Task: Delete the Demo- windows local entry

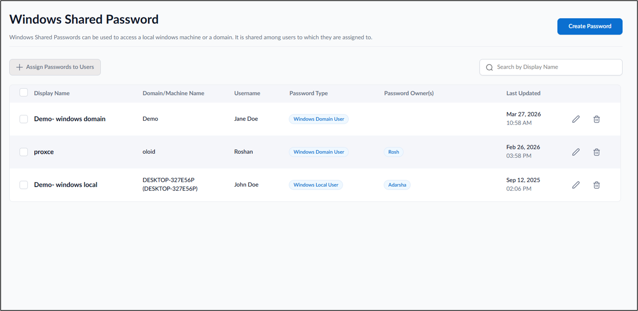Action: point(596,185)
